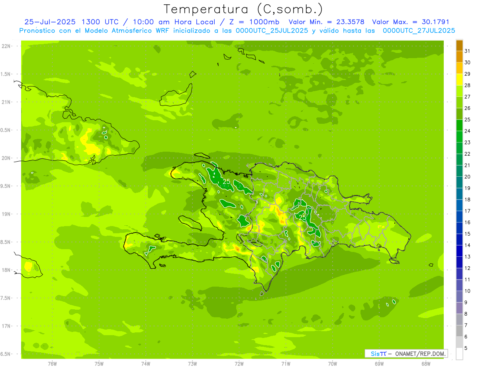Click the "25" contour label over northern Haiti

(x=227, y=182)
